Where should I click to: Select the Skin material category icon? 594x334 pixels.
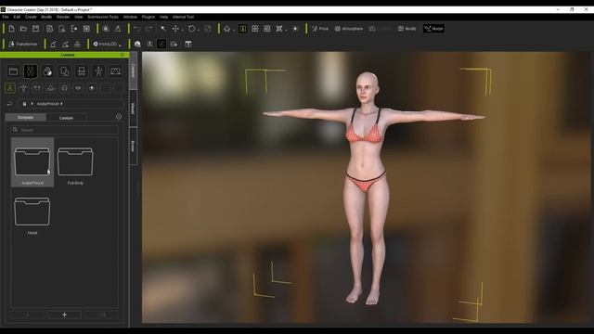[x=47, y=71]
